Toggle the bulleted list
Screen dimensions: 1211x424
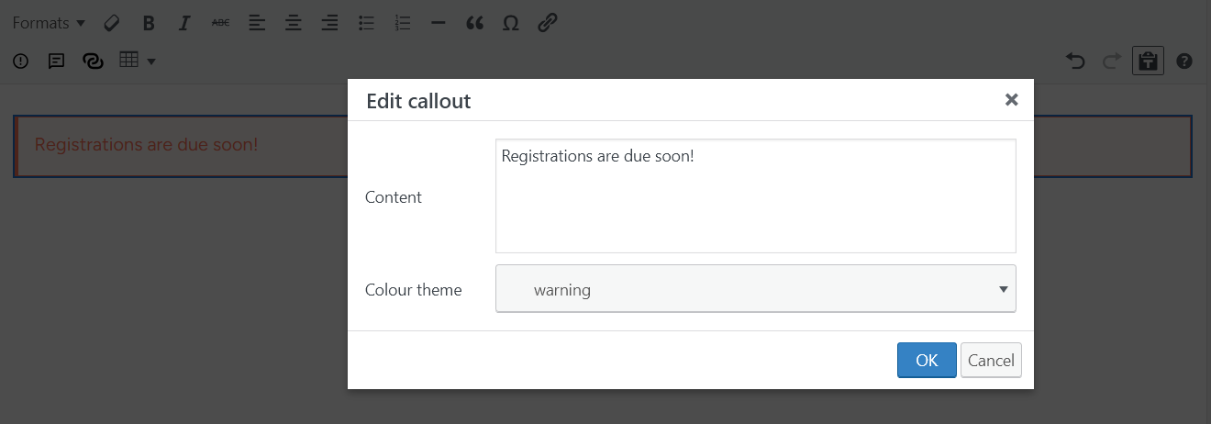tap(366, 24)
